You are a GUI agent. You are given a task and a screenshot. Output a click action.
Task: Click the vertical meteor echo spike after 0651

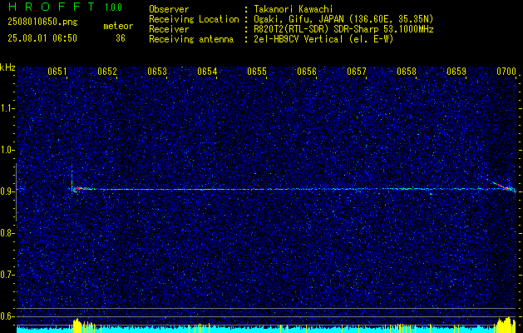point(72,177)
